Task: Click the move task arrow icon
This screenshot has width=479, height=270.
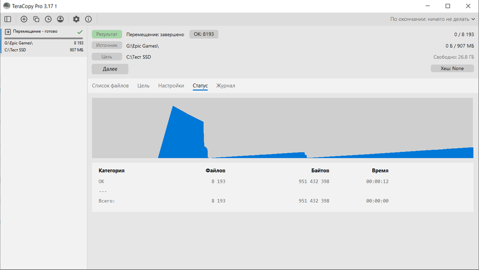Action: click(x=8, y=32)
